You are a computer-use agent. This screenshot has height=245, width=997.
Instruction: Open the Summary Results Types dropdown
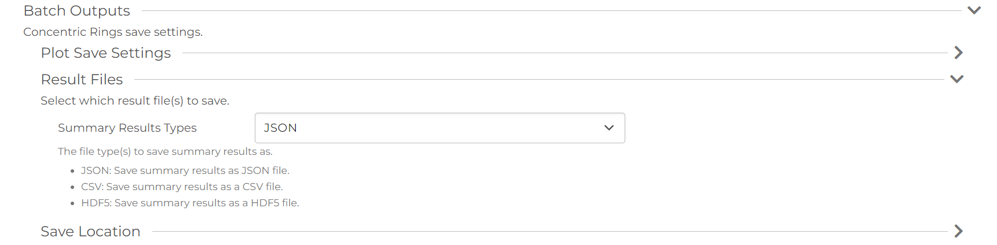[x=440, y=128]
